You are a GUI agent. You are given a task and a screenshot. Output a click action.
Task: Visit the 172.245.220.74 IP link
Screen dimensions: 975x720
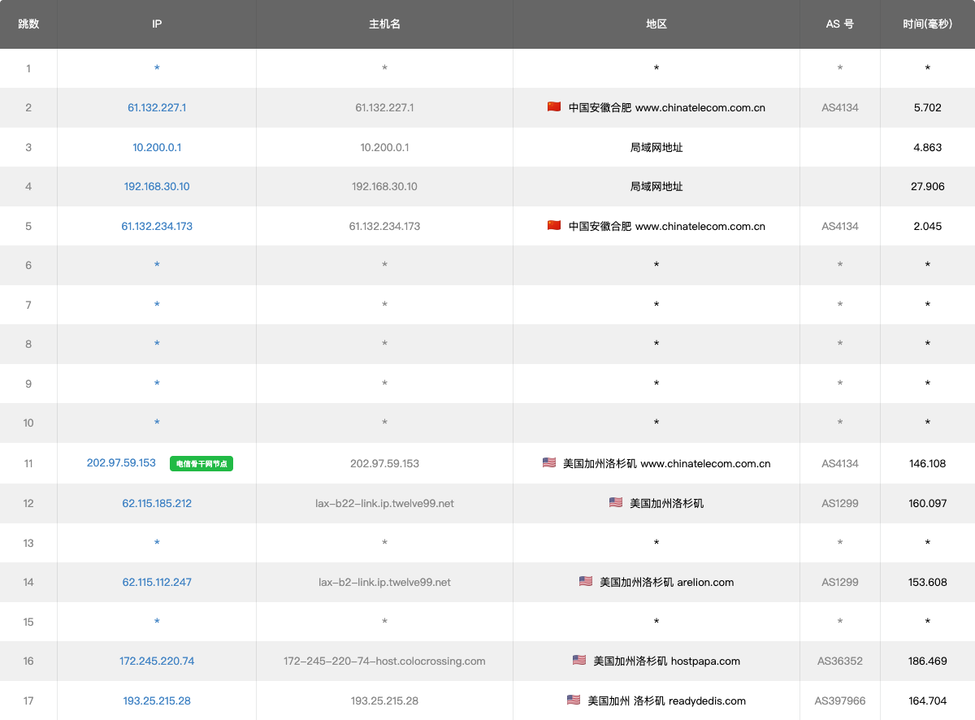(157, 661)
